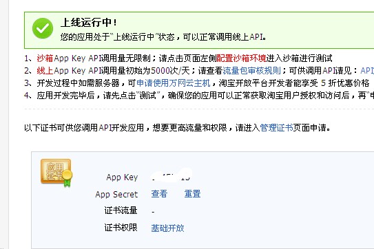This screenshot has height=249, width=374.
Task: Open the 基础开放 permission link
Action: click(x=167, y=228)
